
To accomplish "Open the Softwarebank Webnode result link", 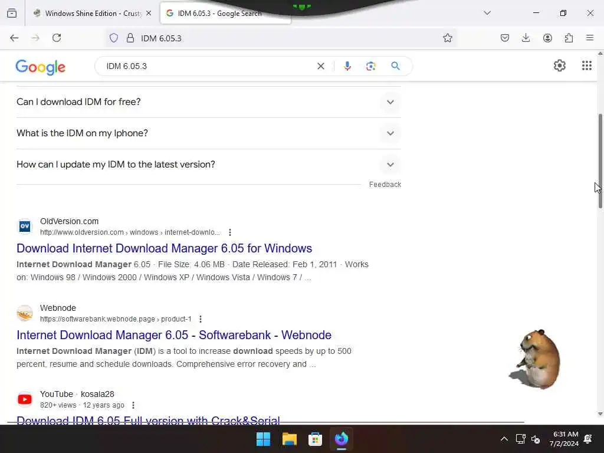I will click(174, 335).
